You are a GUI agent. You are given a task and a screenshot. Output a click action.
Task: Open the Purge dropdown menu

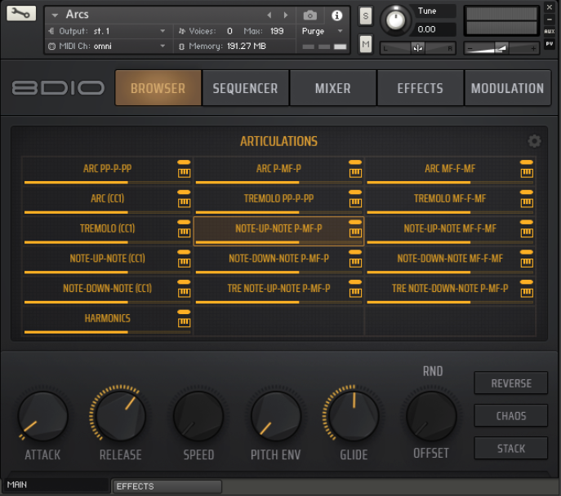(x=322, y=31)
